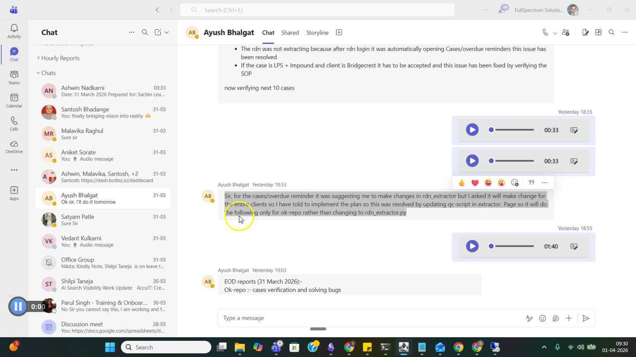Seek on the 01:40 audio message slider
This screenshot has height=357, width=636.
pos(512,246)
